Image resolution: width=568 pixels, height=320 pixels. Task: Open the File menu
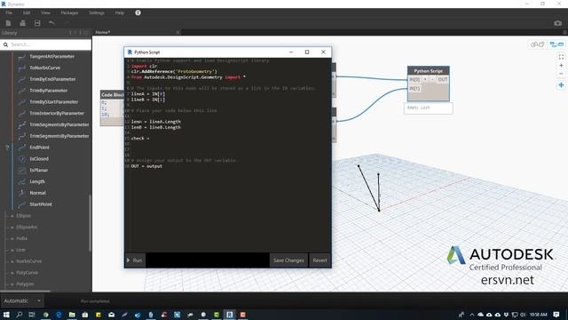[9, 12]
